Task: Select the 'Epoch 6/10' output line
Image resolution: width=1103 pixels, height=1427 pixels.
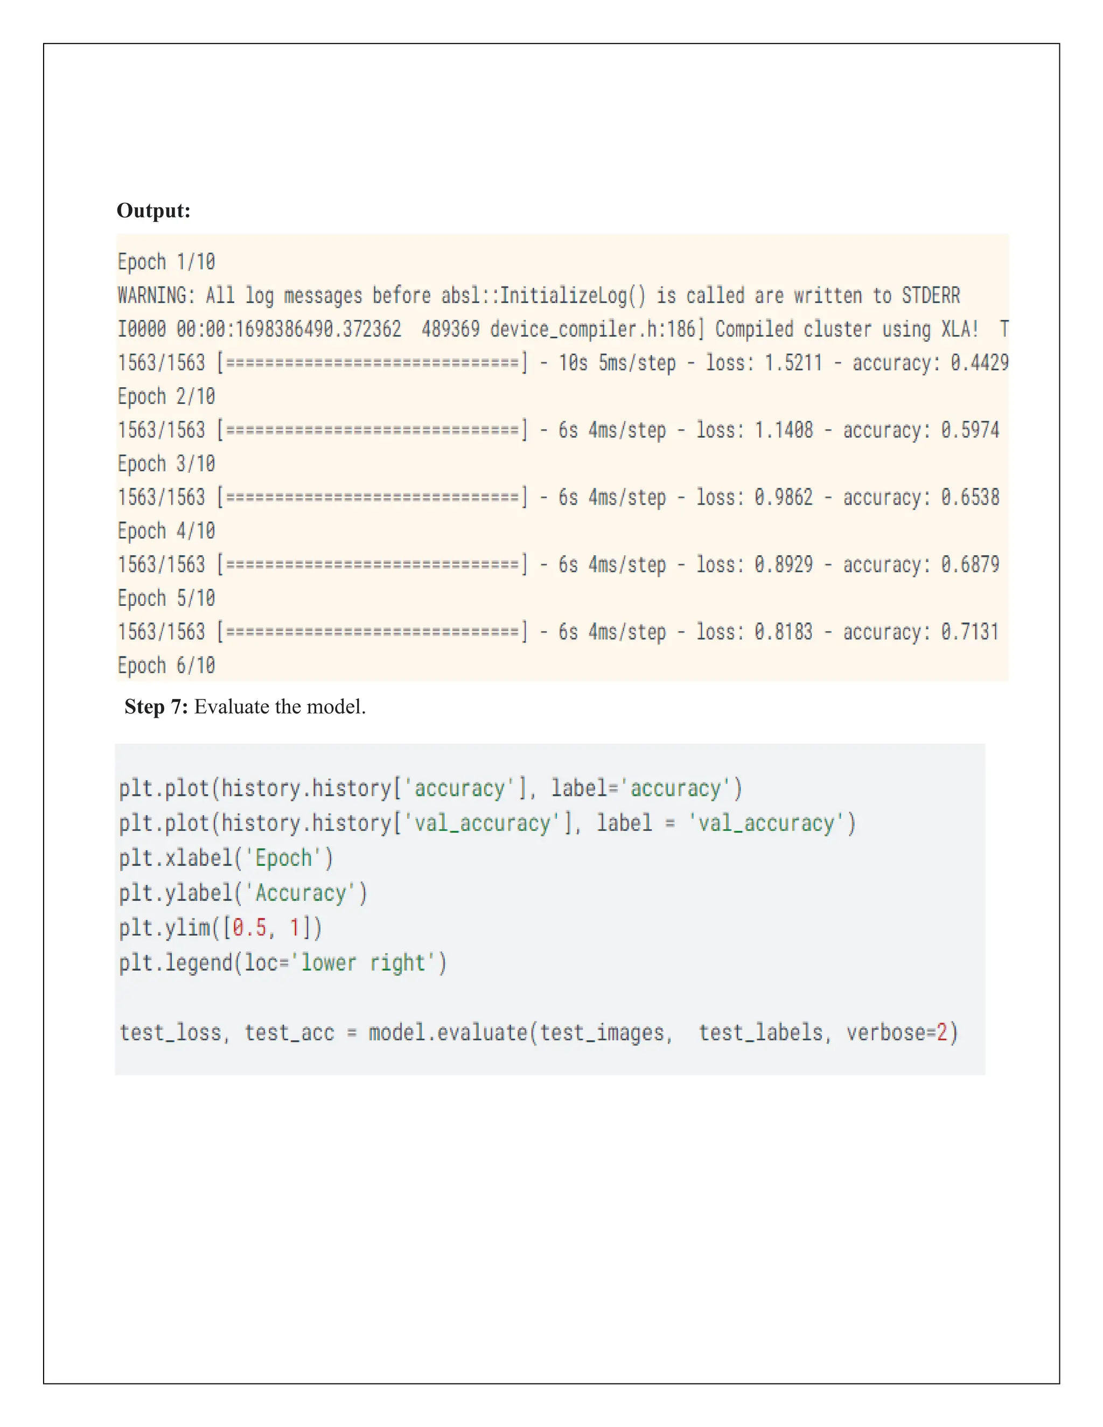Action: 166,666
